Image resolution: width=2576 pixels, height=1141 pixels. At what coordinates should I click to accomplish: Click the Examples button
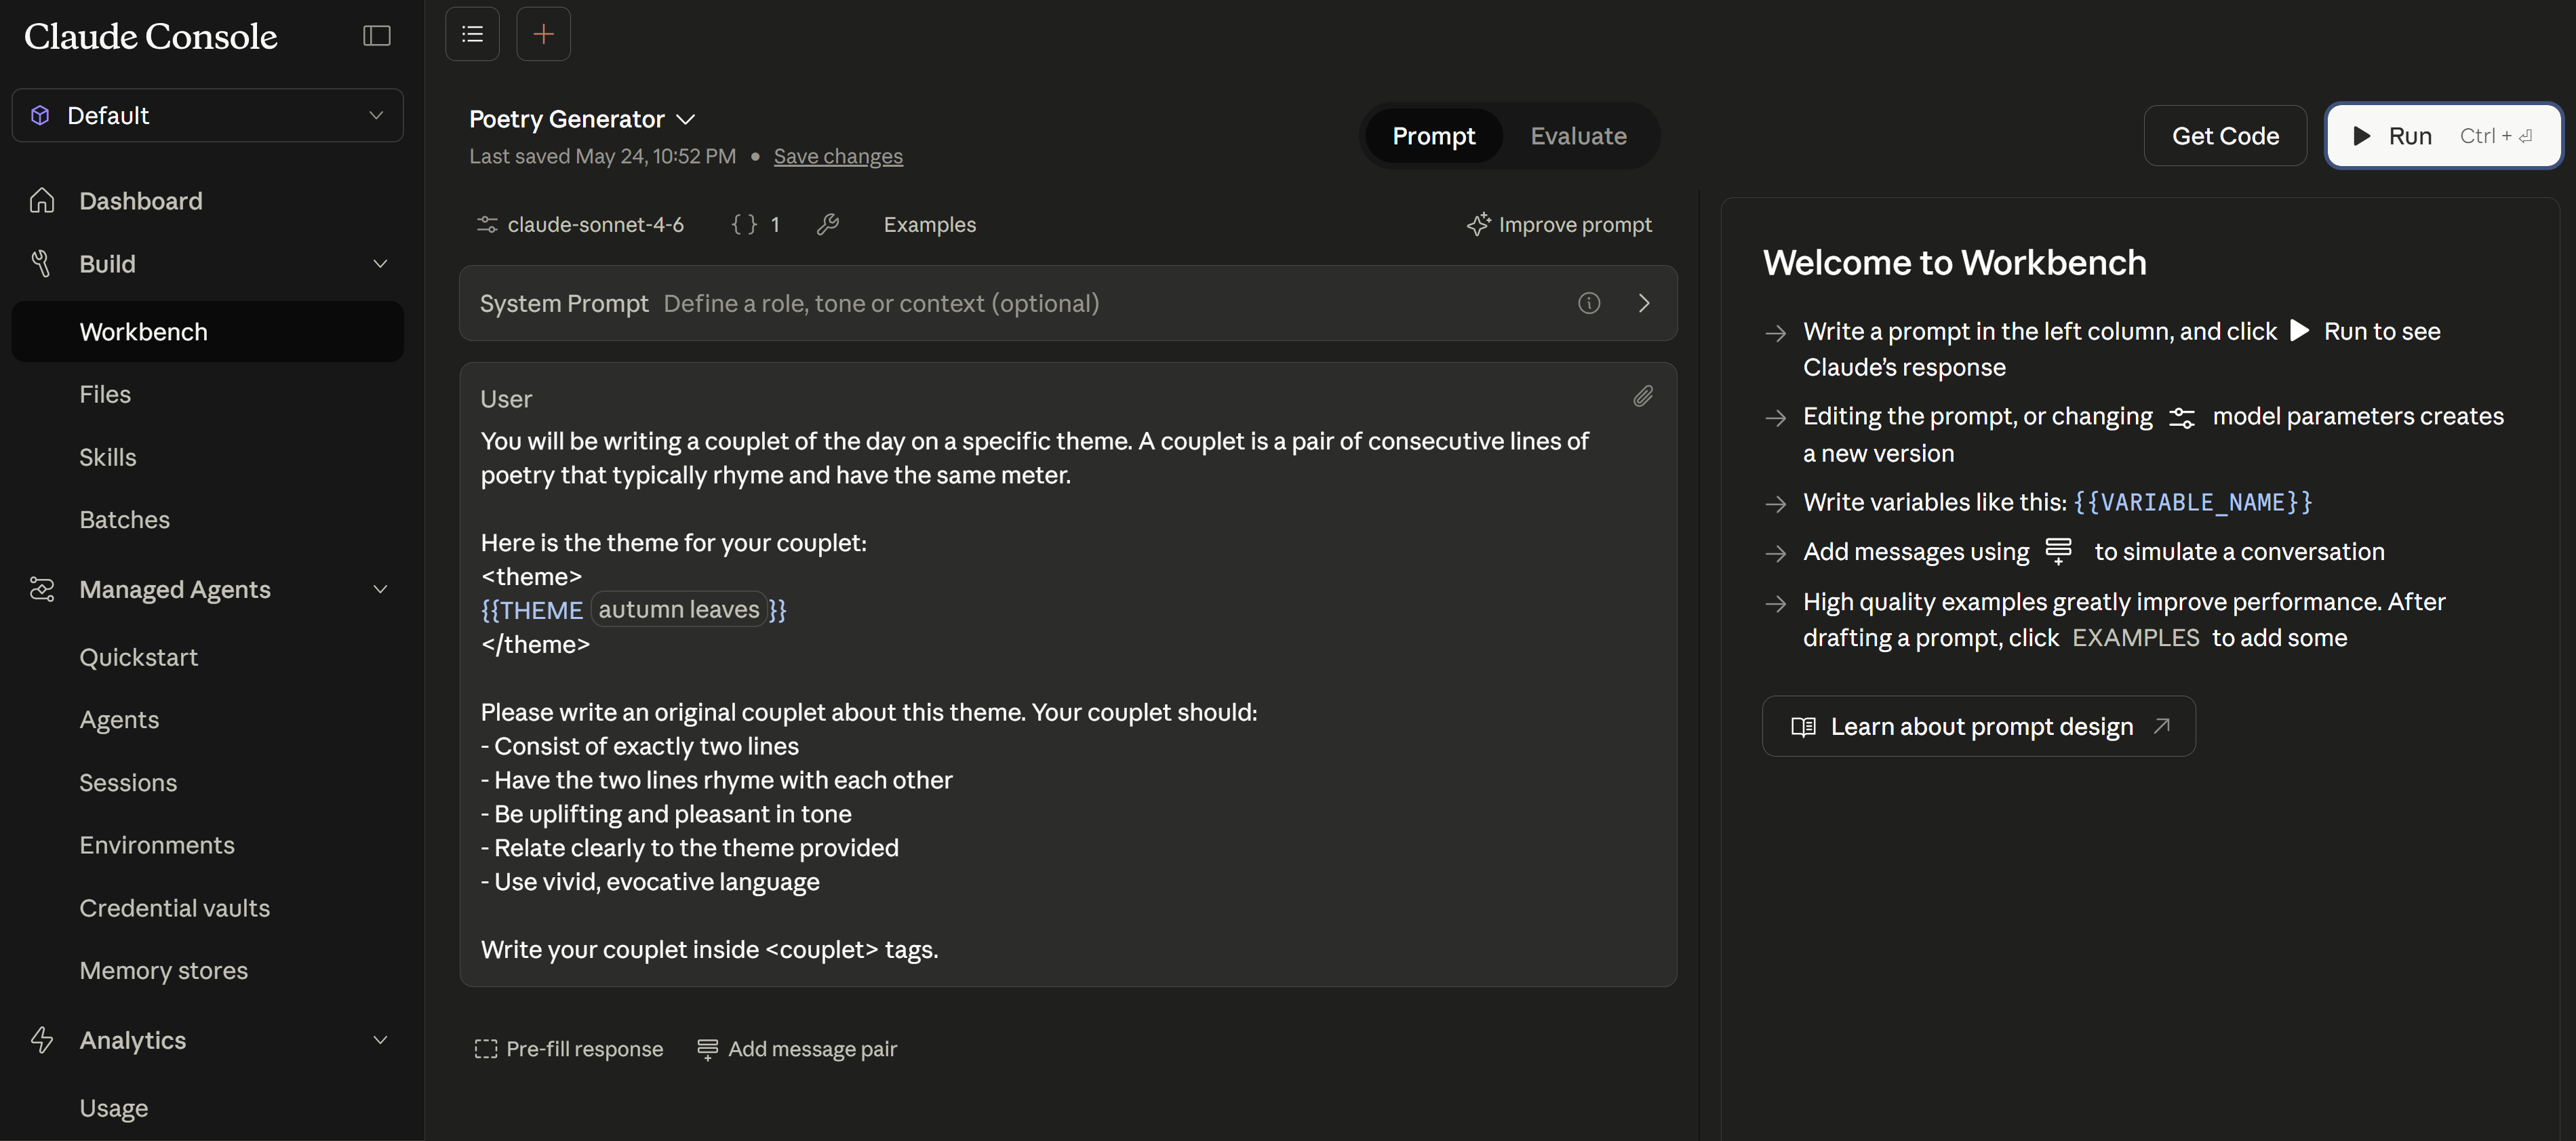929,225
